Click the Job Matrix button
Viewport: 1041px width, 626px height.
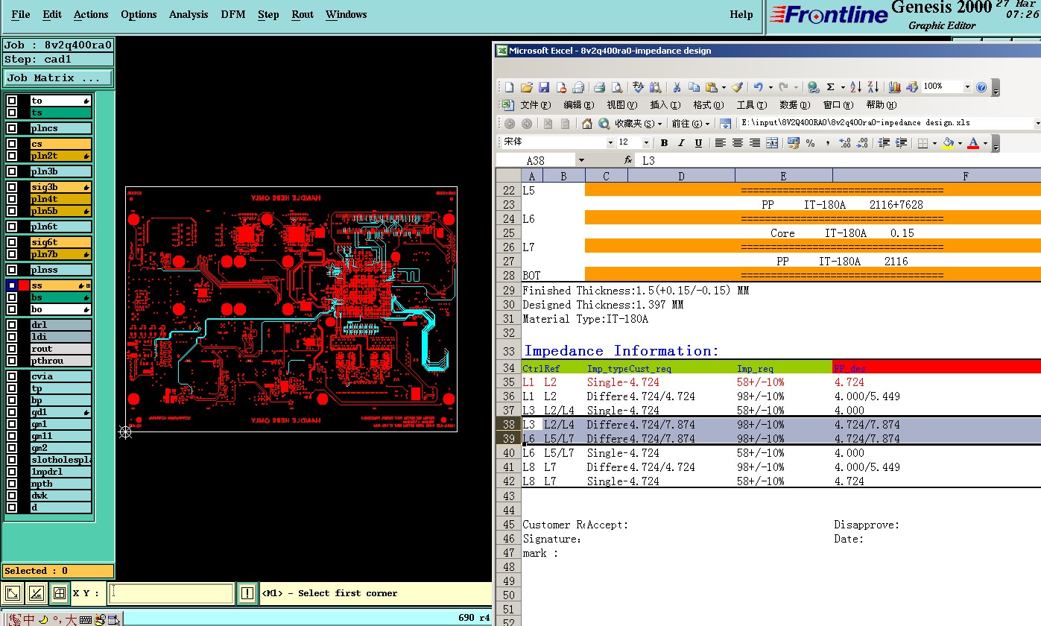tap(58, 78)
